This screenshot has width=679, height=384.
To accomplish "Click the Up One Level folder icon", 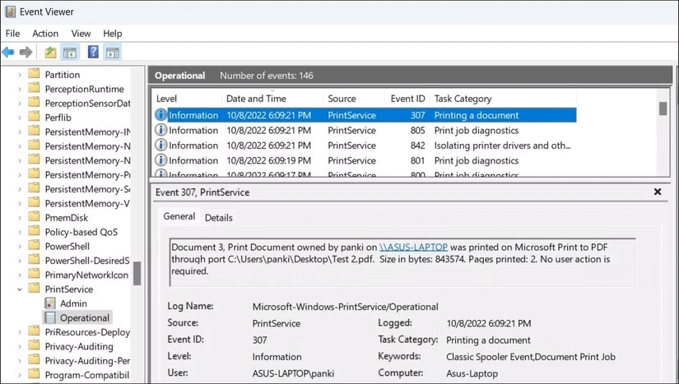I will click(x=51, y=53).
